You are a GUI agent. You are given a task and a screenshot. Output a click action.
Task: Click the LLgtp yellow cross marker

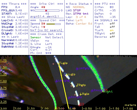[x=67, y=75]
